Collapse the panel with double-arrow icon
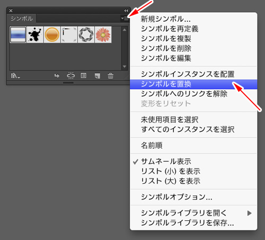The width and height of the screenshot is (265, 240). tap(126, 11)
